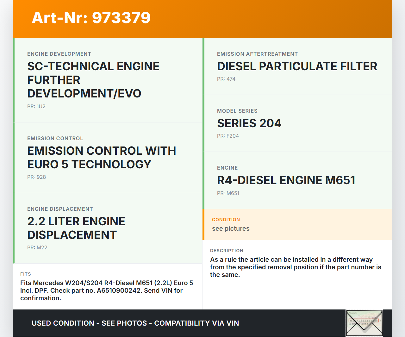This screenshot has width=405, height=337.
Task: Click the Fits Mercedes W204/S204 compatibility paragraph
Action: 107,290
